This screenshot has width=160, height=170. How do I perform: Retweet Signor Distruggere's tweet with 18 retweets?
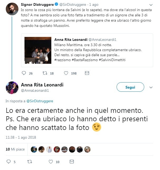(45, 73)
